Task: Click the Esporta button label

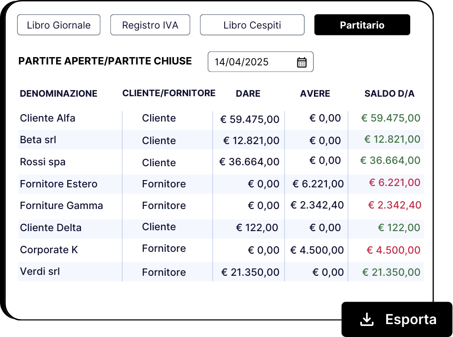Action: click(x=411, y=320)
